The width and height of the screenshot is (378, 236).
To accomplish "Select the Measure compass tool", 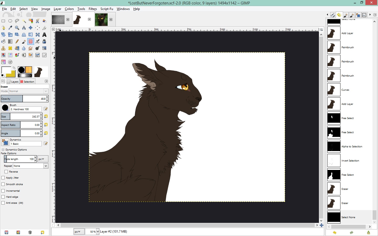I will point(24,28).
